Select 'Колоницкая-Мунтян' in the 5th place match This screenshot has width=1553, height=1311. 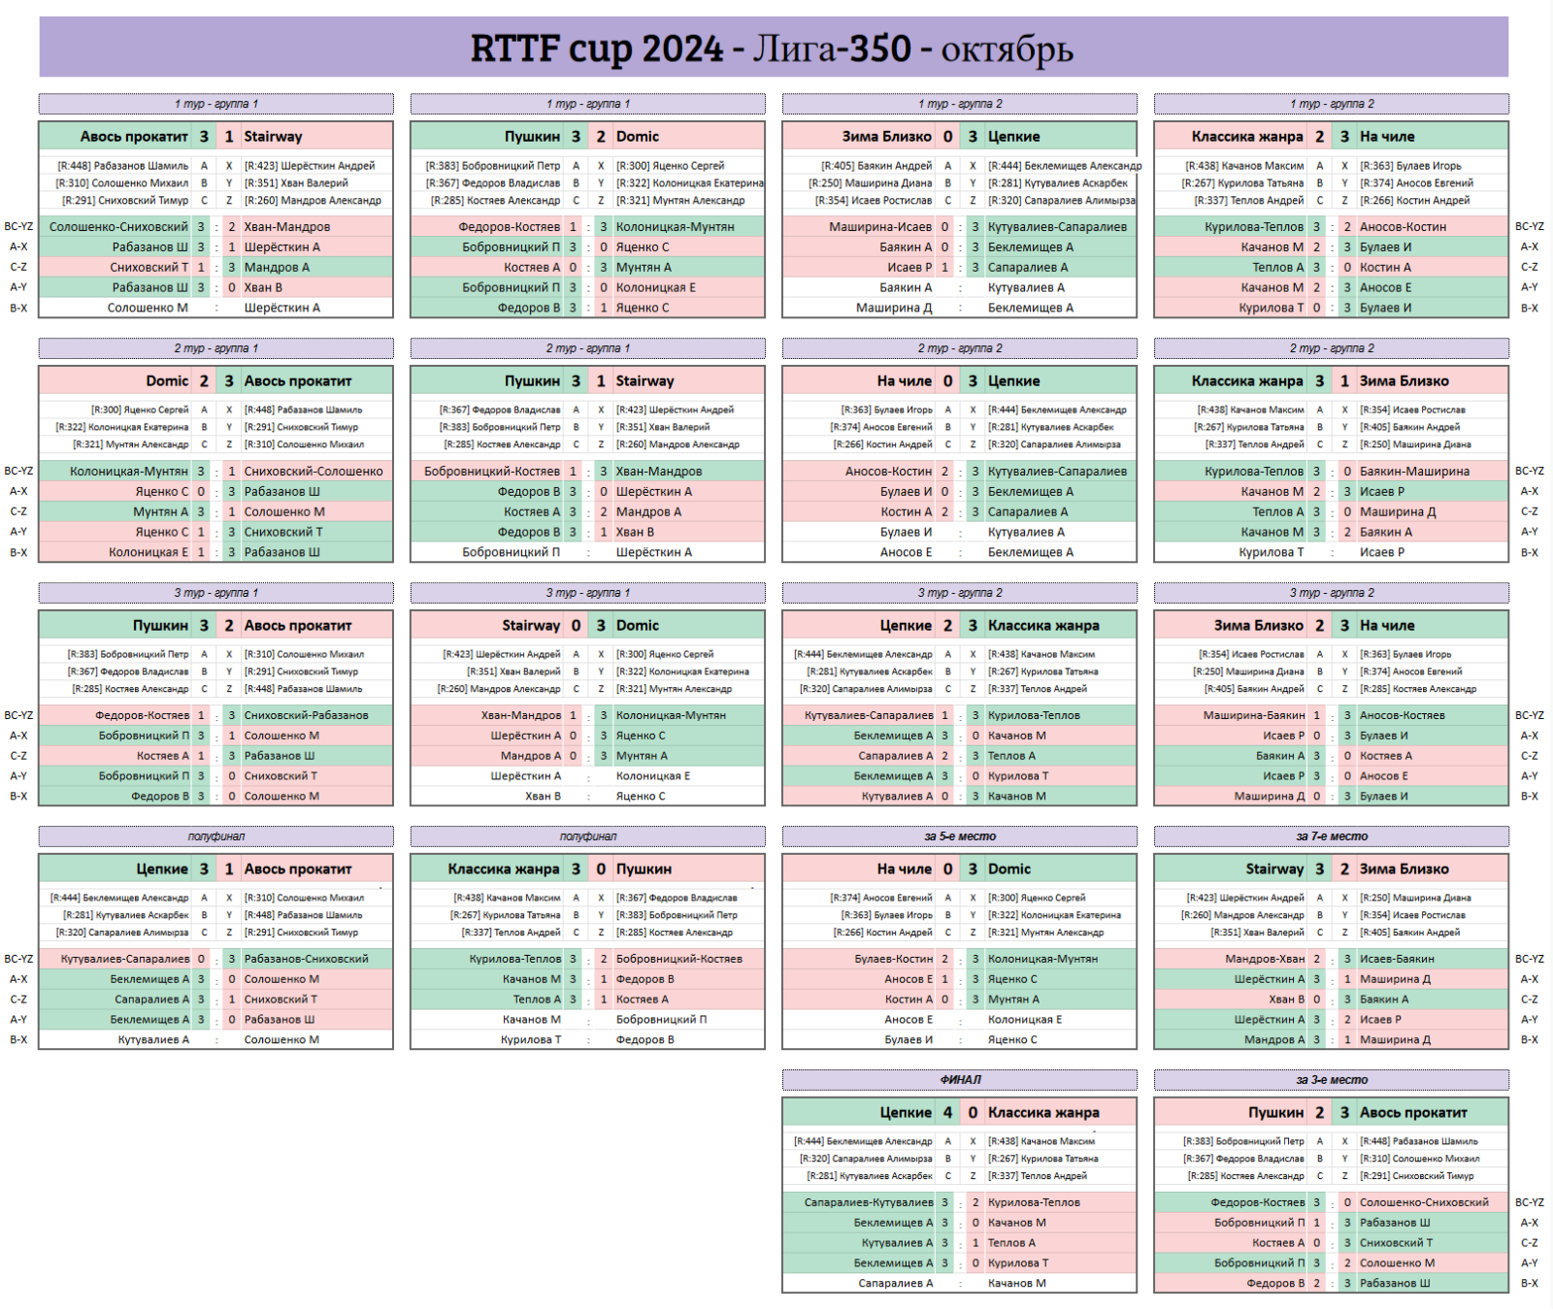click(1042, 959)
